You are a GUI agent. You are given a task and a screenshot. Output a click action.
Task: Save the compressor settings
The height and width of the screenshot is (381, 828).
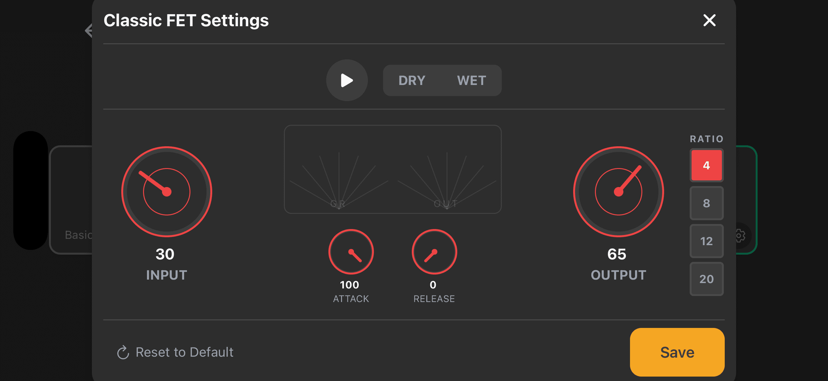click(677, 352)
